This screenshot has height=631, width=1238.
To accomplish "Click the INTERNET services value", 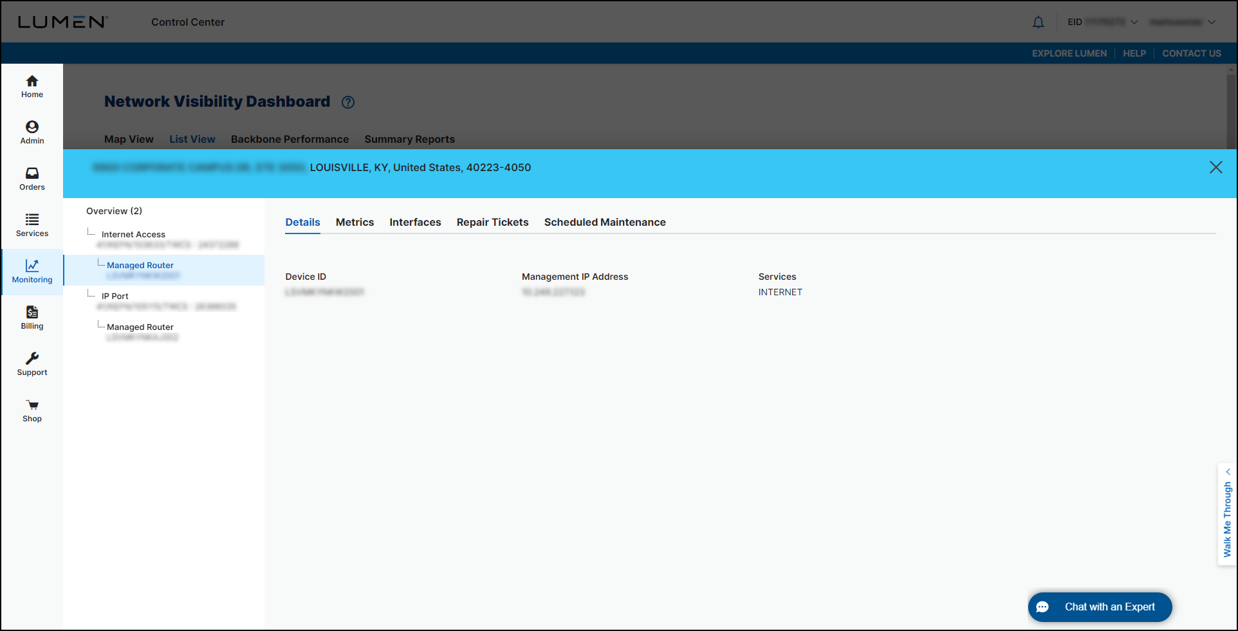I will coord(781,292).
